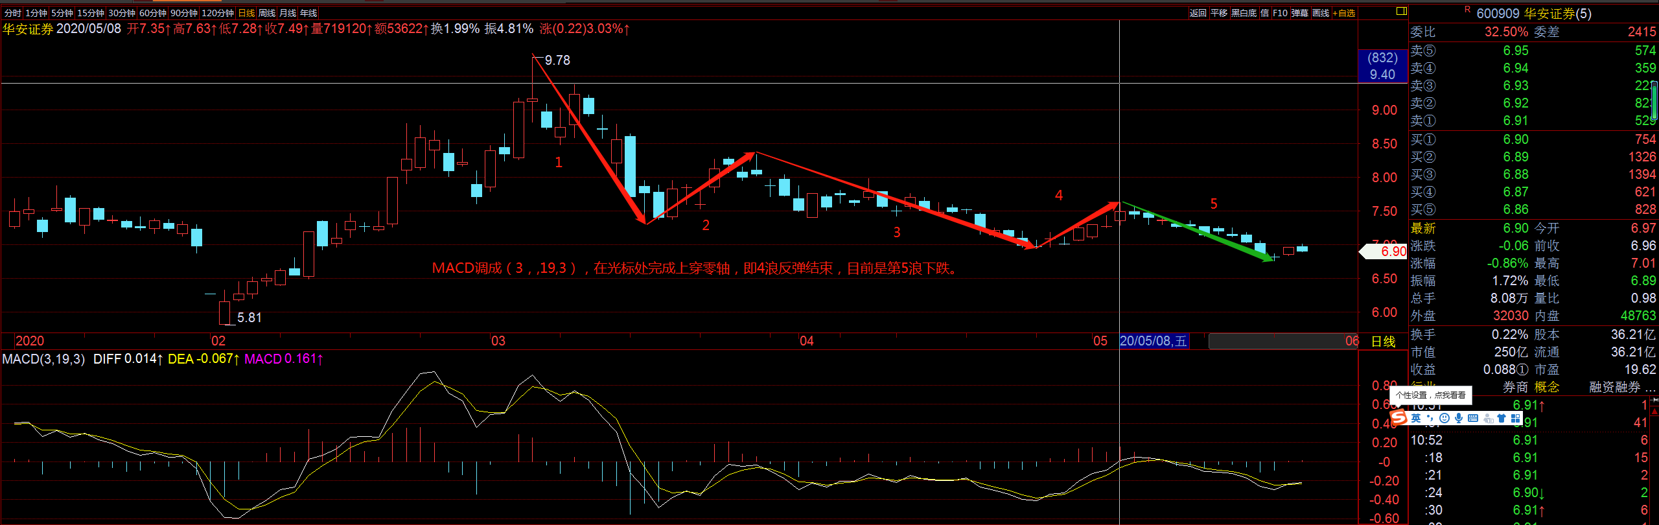Click the (832) 9.40 cursor price box
This screenshot has height=525, width=1659.
pyautogui.click(x=1382, y=66)
